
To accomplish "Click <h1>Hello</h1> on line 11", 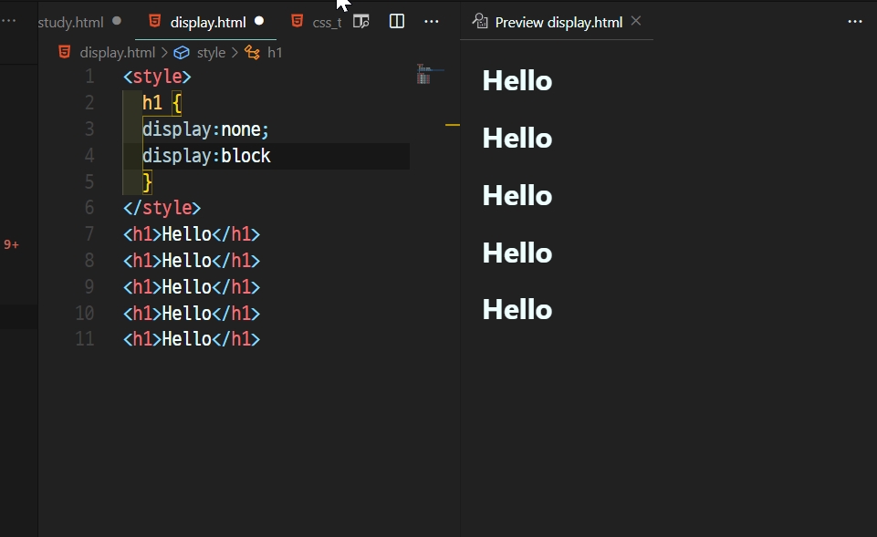I will tap(192, 338).
